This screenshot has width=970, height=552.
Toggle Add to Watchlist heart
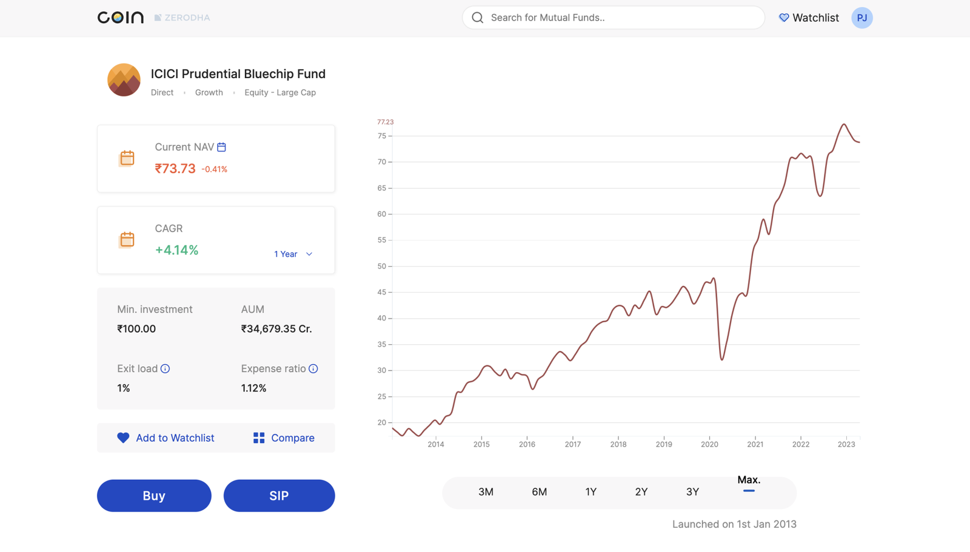pos(123,437)
